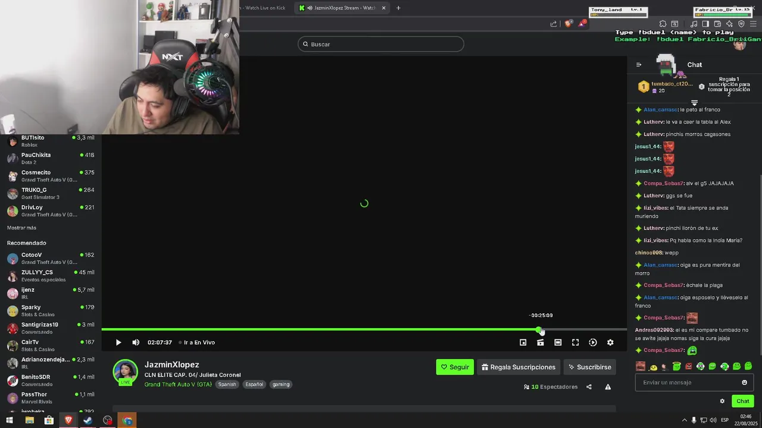Expand the gift leaderboard chevron
The image size is (762, 428).
click(694, 103)
